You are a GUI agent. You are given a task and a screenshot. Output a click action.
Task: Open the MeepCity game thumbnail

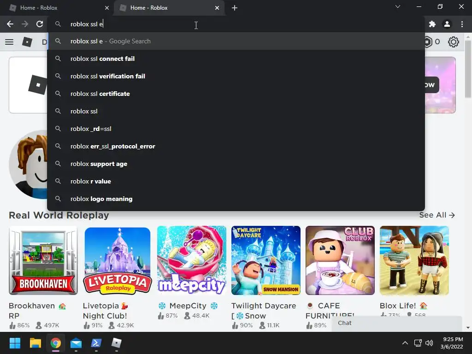pyautogui.click(x=192, y=260)
